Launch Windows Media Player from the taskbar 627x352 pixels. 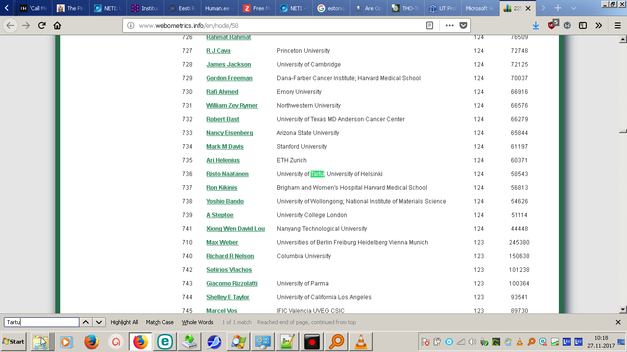pos(66,341)
